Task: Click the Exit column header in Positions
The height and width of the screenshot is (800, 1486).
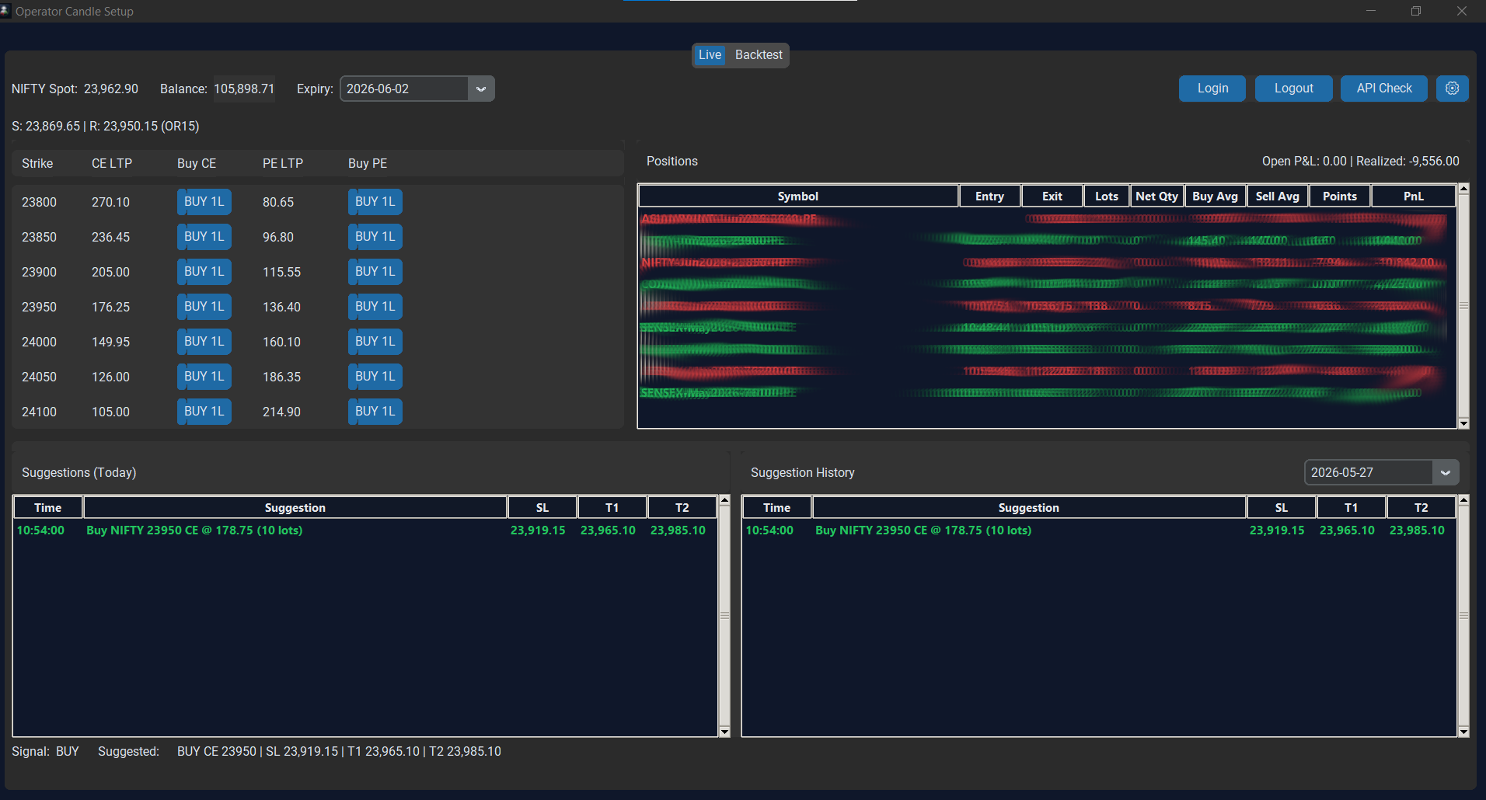Action: [1052, 197]
